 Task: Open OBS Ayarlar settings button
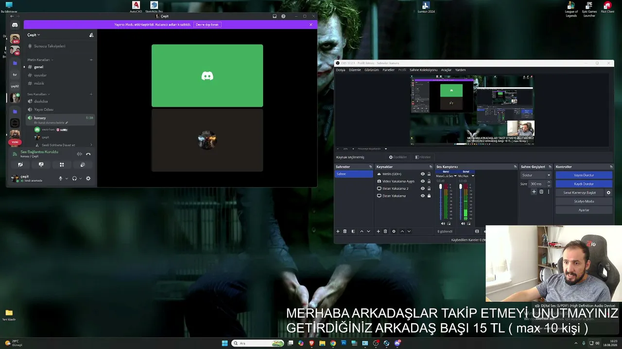584,210
